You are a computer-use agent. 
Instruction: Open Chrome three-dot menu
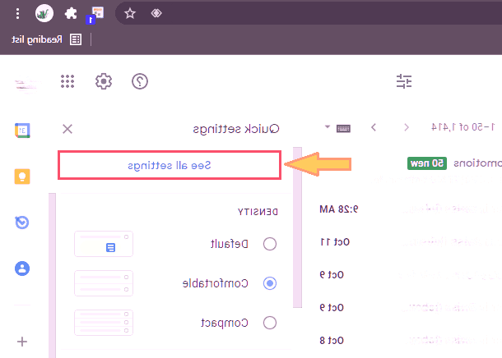(x=17, y=13)
